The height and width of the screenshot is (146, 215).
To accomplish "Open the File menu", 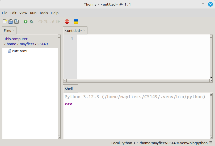I will click(5, 13).
